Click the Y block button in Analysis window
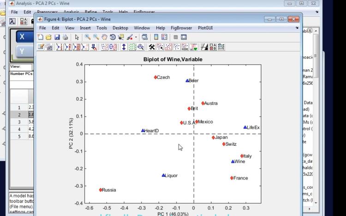346x216 pixels. click(x=25, y=52)
